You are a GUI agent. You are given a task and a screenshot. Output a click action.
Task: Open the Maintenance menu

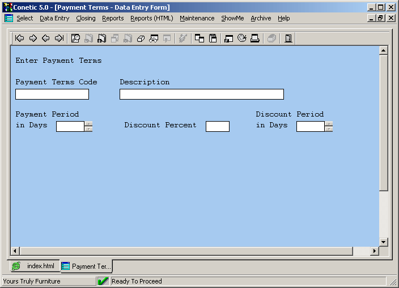[x=197, y=18]
